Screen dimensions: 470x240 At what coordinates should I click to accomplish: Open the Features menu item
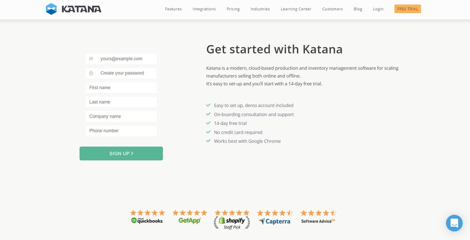(x=173, y=9)
